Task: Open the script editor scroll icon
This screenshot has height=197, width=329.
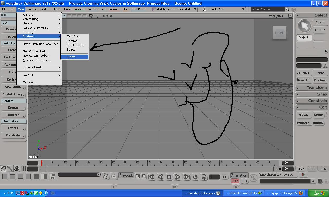Action: tap(106, 176)
